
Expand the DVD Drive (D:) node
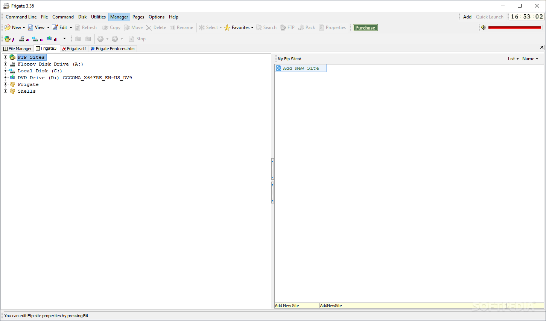6,78
